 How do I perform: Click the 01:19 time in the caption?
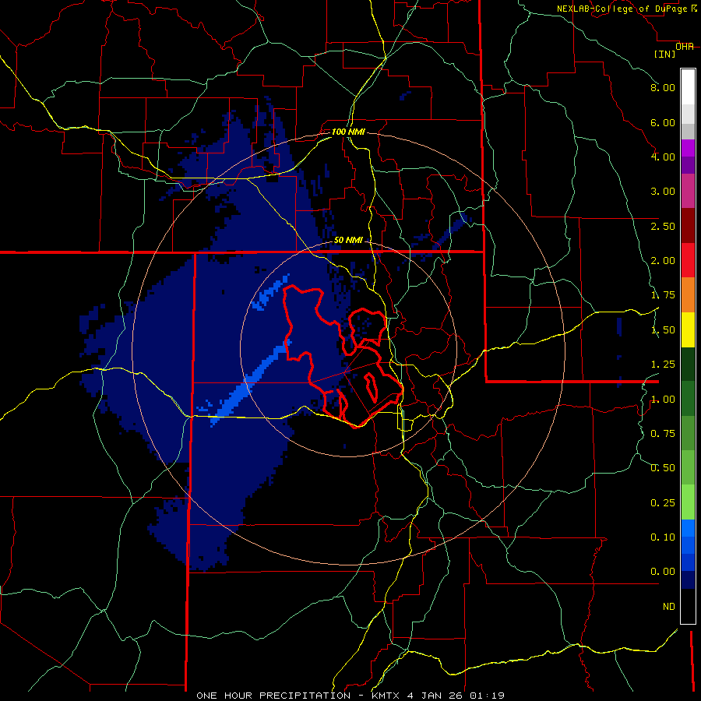488,696
